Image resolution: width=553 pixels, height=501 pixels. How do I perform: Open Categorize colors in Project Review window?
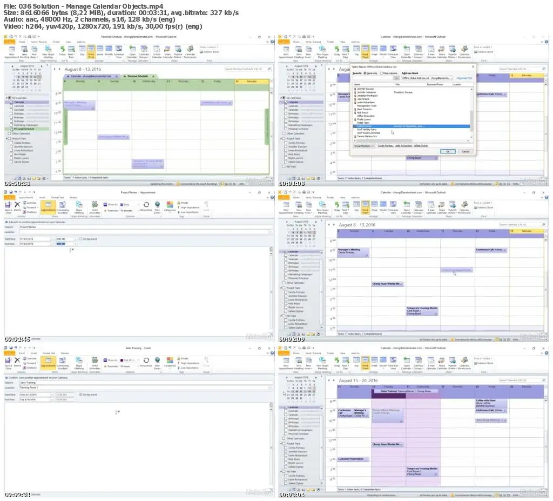pos(170,206)
